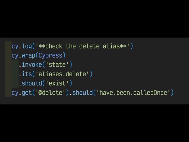The image size is (189, 142).
Task: Click the final closing parenthesis after calledOnce
Action: pyautogui.click(x=172, y=93)
